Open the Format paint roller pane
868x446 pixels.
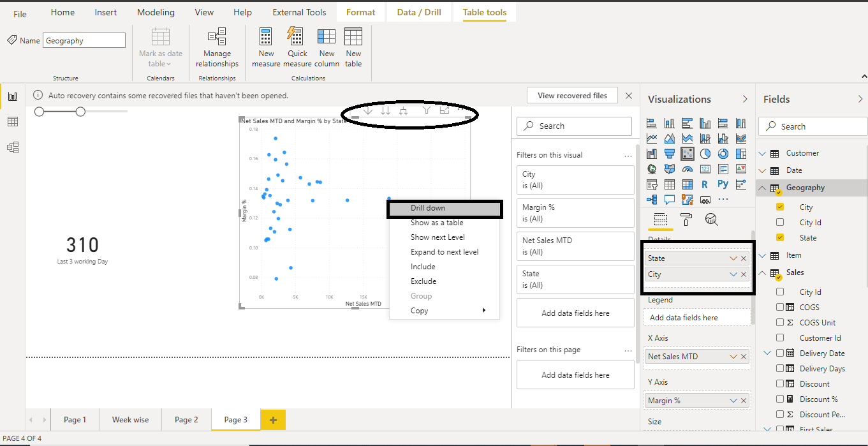click(686, 219)
